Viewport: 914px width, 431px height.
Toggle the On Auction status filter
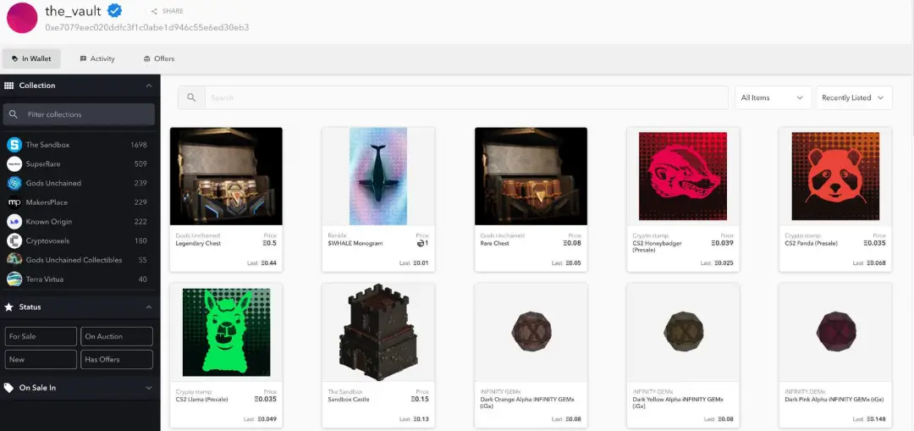pos(117,336)
